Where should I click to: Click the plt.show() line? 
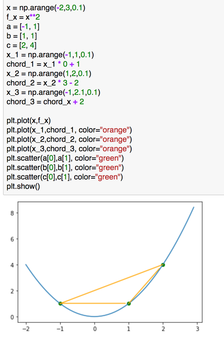tap(23, 186)
